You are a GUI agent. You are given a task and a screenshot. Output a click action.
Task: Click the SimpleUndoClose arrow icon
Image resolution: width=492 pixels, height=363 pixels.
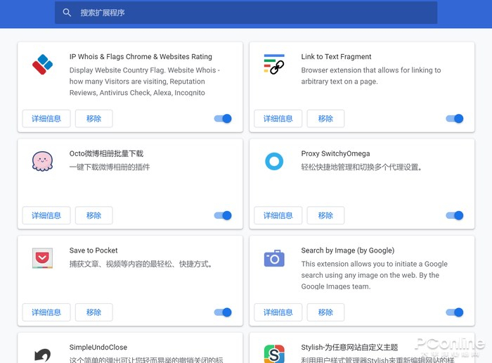pos(42,355)
